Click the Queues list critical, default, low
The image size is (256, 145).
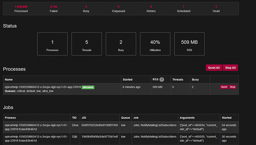point(29,91)
